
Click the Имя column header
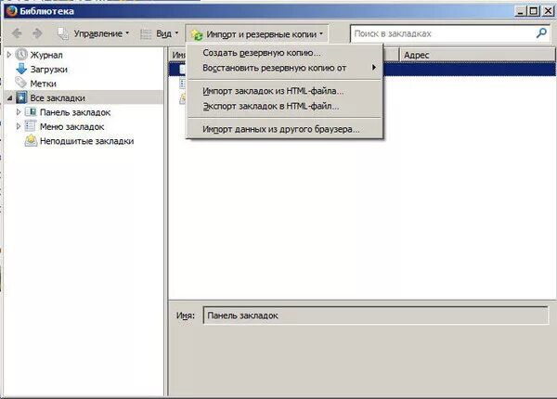177,55
